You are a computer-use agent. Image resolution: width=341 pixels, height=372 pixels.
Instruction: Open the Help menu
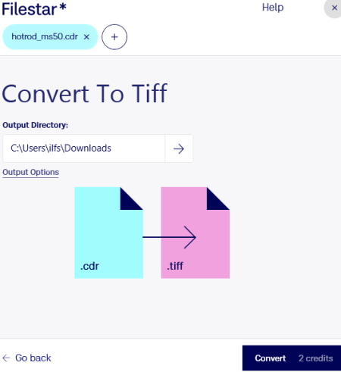tap(273, 8)
